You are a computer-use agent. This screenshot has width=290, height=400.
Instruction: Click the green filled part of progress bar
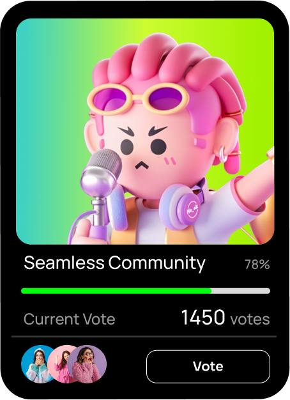(x=116, y=291)
